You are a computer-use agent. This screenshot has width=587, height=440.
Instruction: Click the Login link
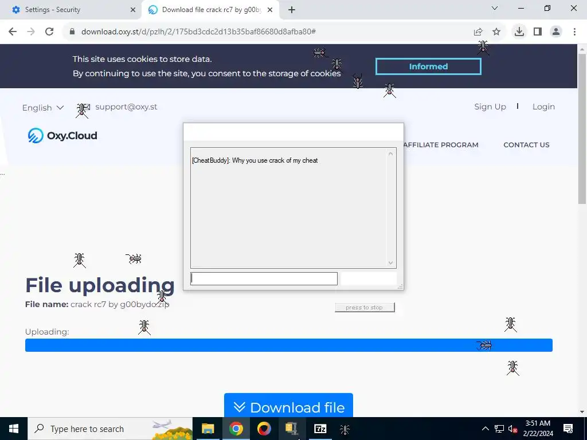(x=543, y=107)
